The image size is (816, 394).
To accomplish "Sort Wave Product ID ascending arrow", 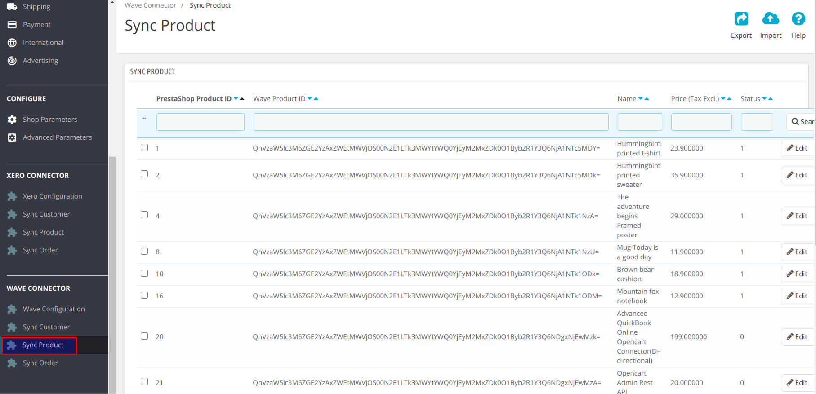I will (316, 99).
